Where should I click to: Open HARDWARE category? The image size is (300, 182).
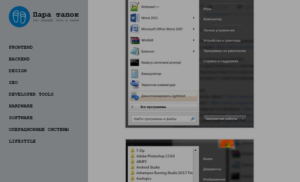(21, 106)
